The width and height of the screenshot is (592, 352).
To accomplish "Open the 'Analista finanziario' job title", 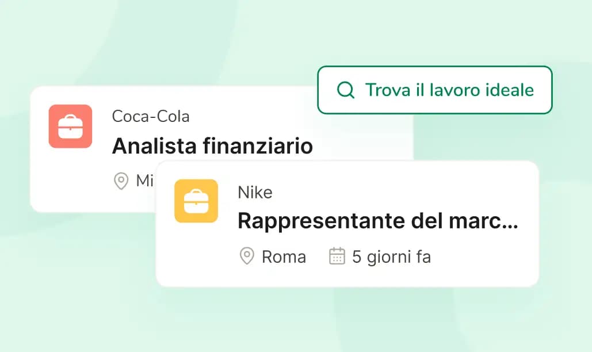I will click(x=212, y=146).
